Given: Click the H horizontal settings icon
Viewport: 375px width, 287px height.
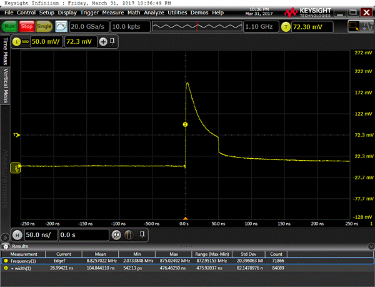Looking at the screenshot, I should click(x=17, y=235).
